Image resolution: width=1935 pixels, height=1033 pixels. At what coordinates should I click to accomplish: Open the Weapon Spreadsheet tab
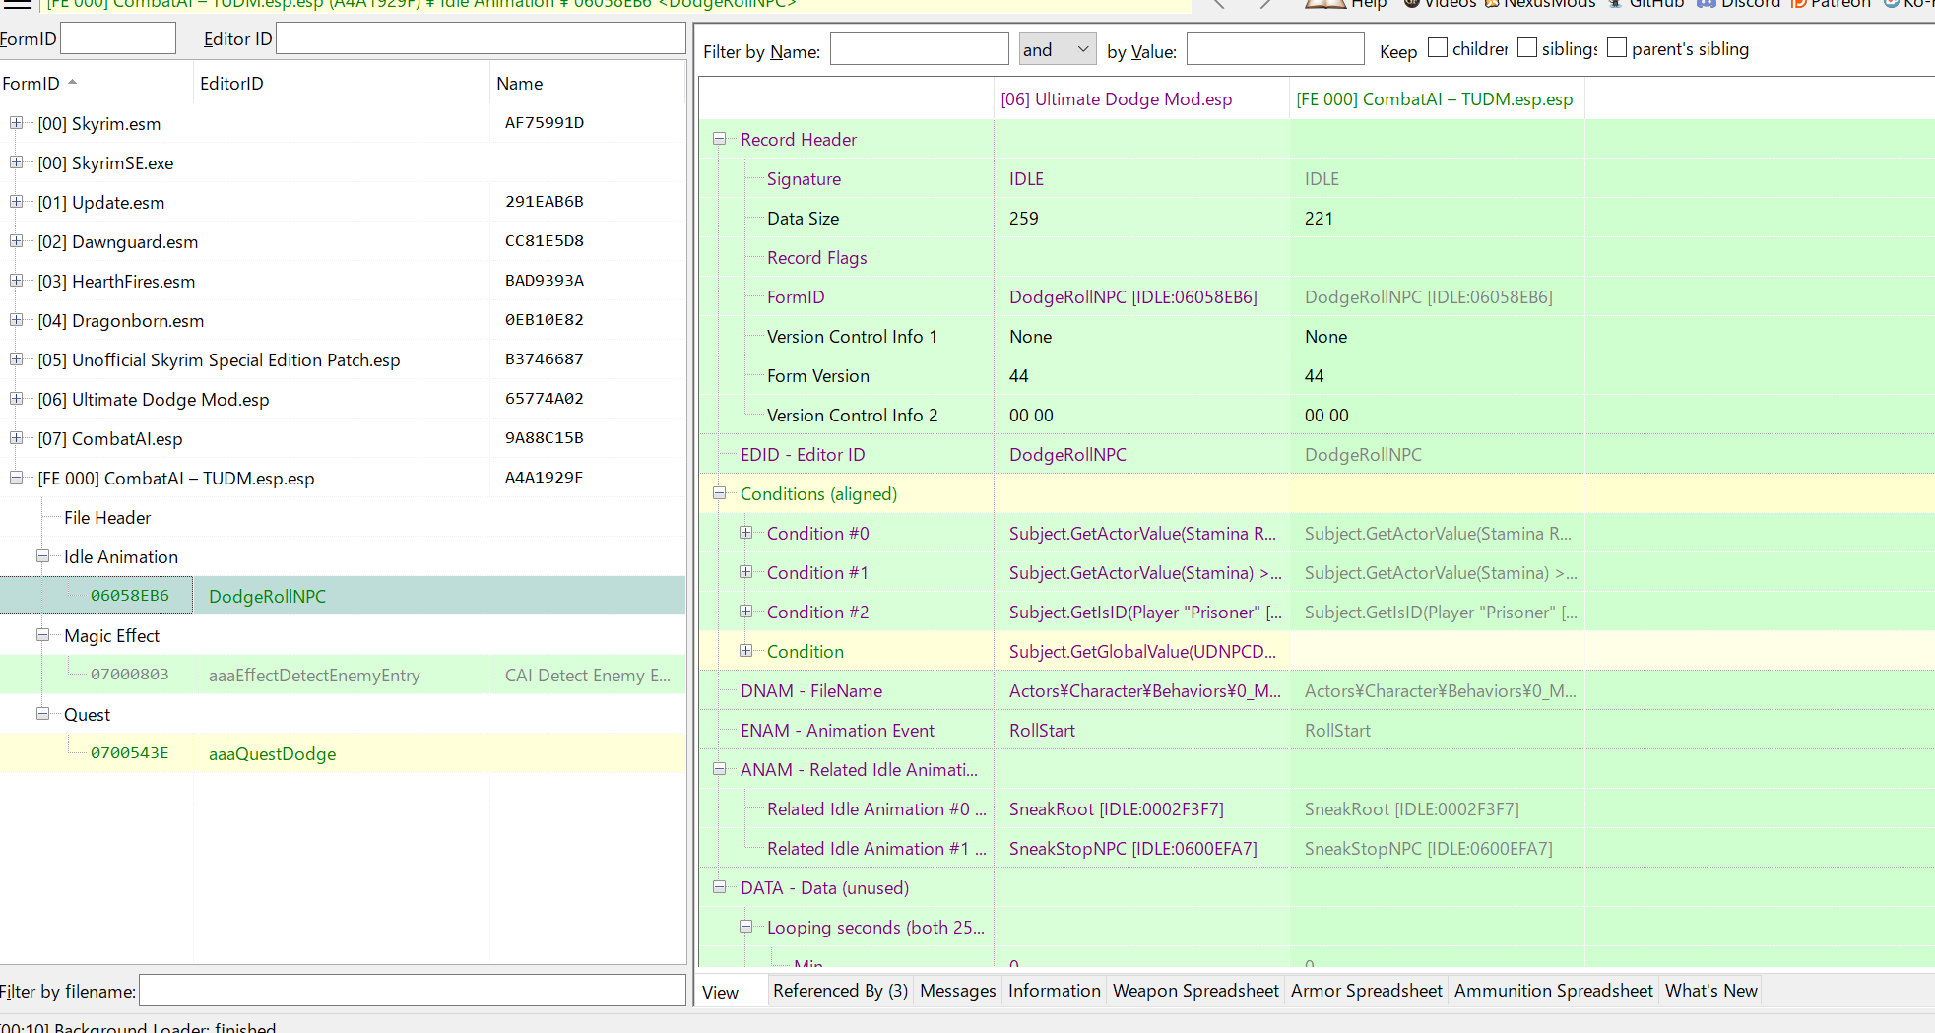pos(1195,991)
